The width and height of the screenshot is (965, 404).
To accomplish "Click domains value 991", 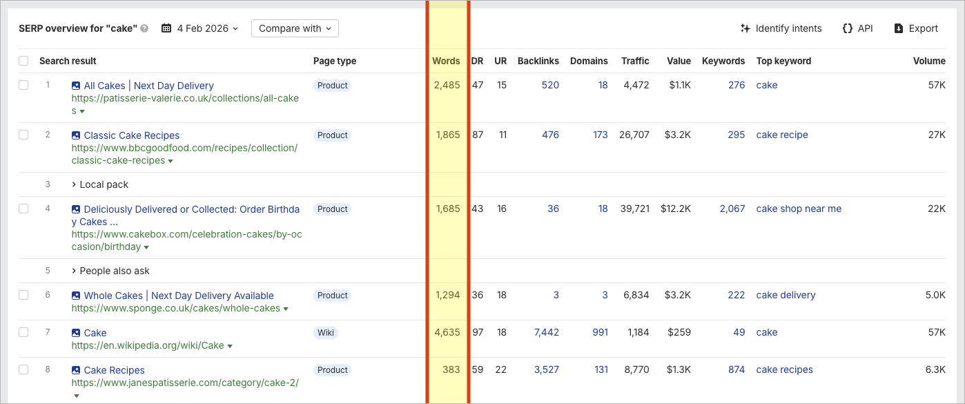I will click(x=601, y=332).
